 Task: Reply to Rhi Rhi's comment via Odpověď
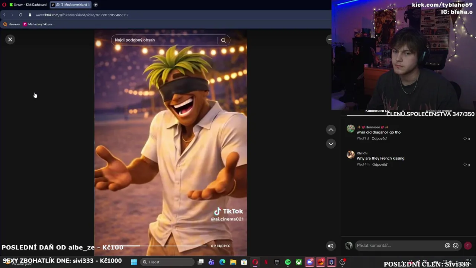coord(380,165)
